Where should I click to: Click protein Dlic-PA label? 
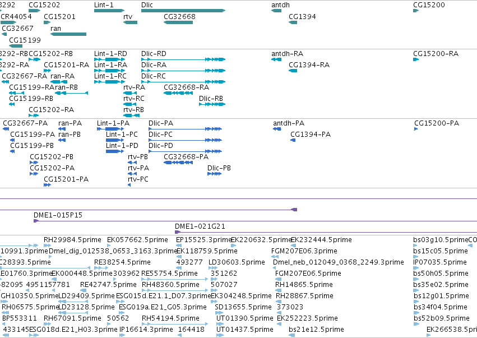point(161,123)
